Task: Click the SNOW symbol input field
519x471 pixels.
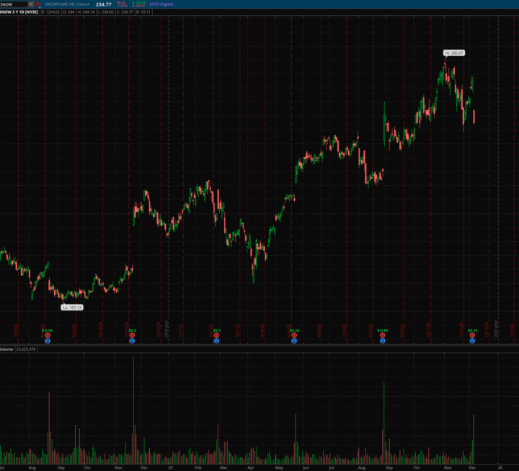Action: 14,4
